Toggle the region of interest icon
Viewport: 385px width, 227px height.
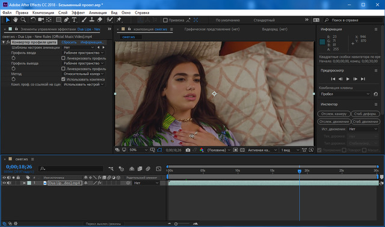(235, 150)
